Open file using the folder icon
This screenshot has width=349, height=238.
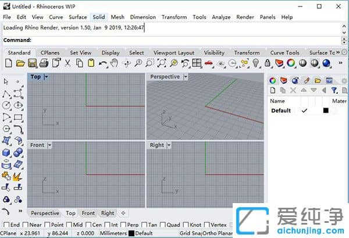[20, 63]
